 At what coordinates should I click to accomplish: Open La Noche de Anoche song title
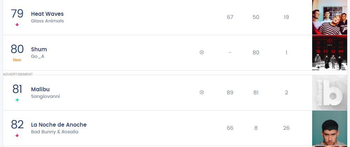[x=59, y=125]
